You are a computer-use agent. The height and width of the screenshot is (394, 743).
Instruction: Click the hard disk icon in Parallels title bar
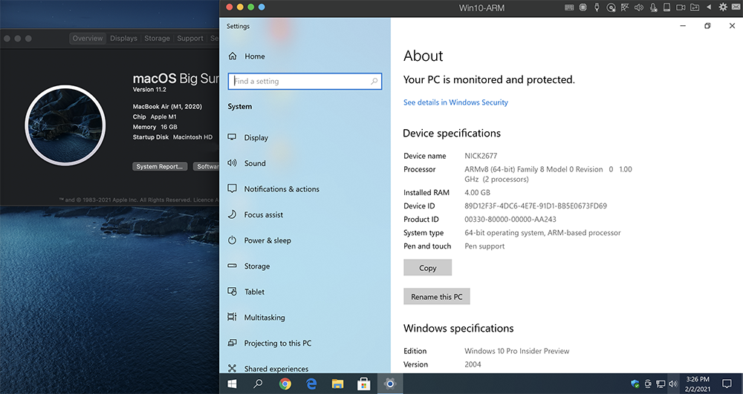[x=666, y=7]
